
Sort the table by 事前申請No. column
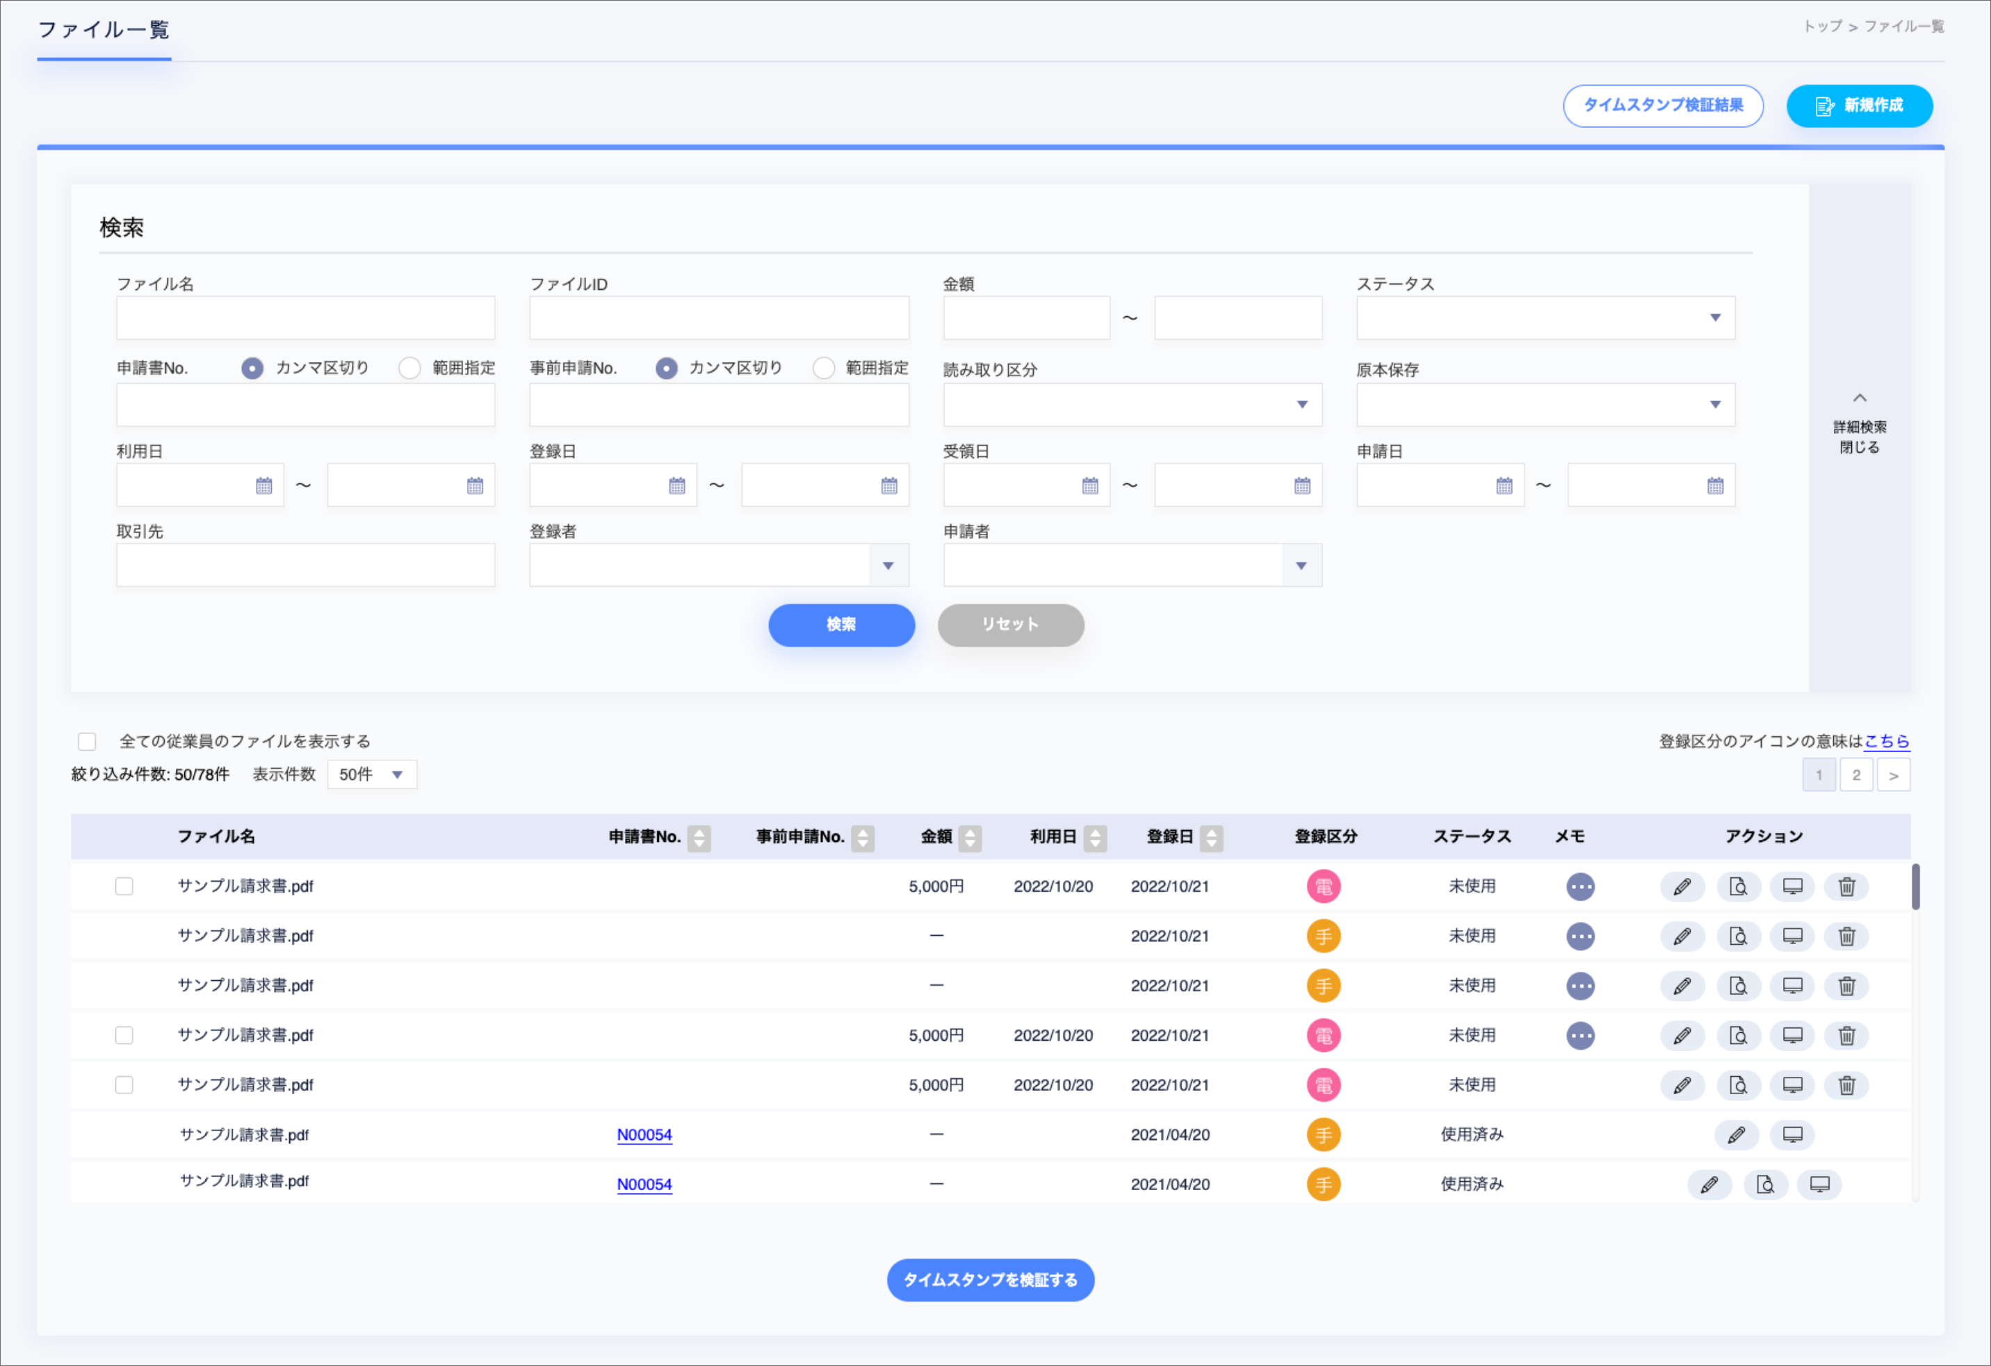coord(863,838)
